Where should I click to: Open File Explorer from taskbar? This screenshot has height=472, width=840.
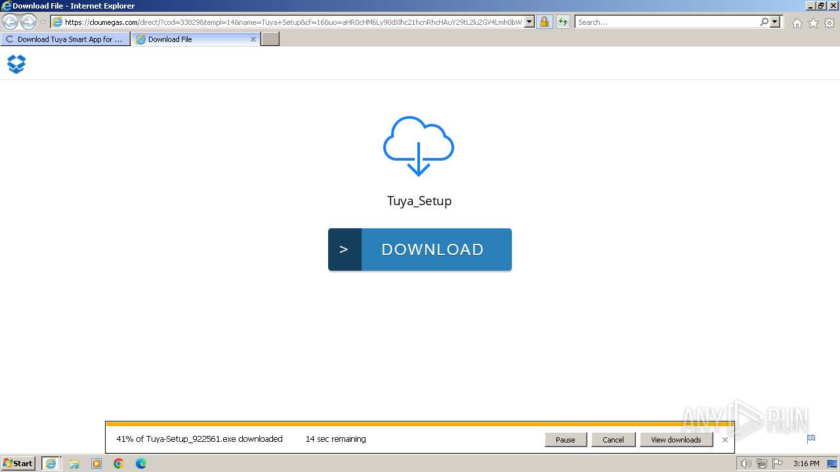(74, 463)
